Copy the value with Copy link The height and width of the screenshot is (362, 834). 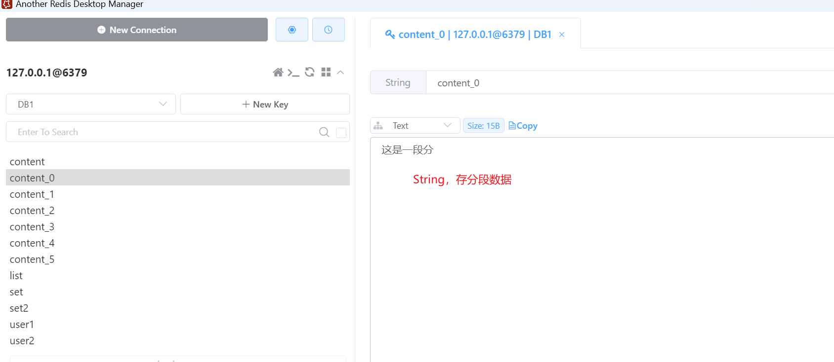click(523, 126)
